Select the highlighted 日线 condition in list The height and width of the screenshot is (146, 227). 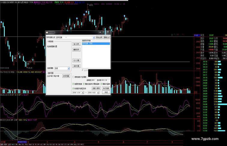coord(96,43)
